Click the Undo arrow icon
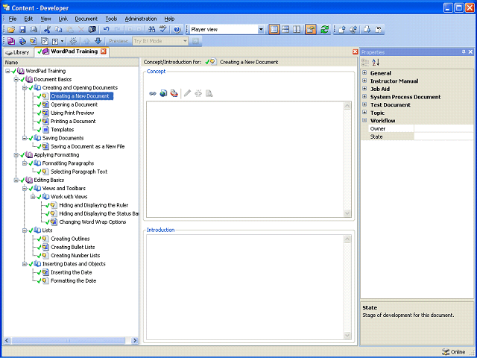 pyautogui.click(x=106, y=30)
